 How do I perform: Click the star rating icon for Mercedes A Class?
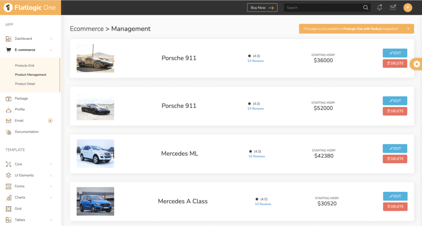click(257, 199)
